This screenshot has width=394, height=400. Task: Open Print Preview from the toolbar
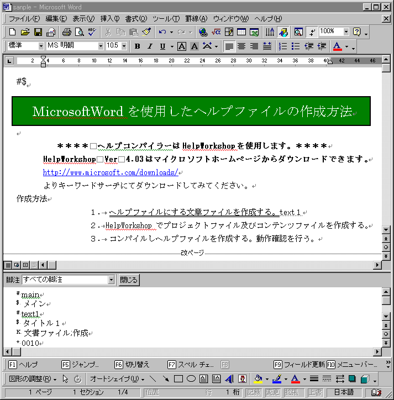click(x=79, y=32)
